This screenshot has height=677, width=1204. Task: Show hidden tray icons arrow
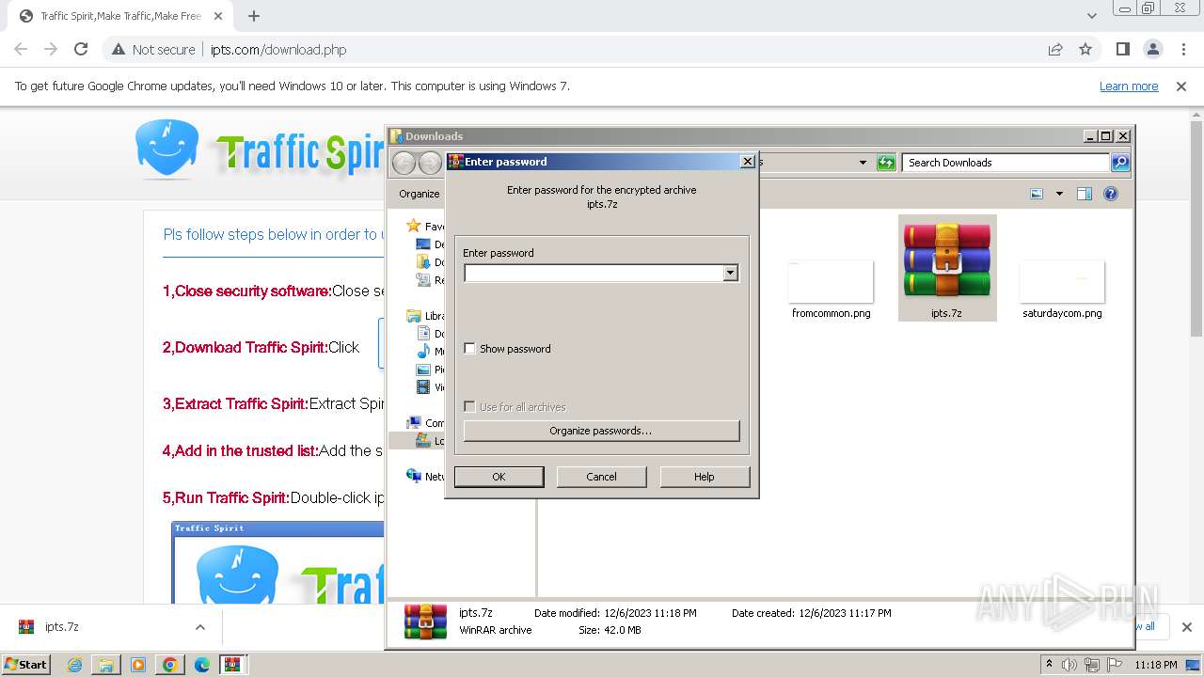1049,665
